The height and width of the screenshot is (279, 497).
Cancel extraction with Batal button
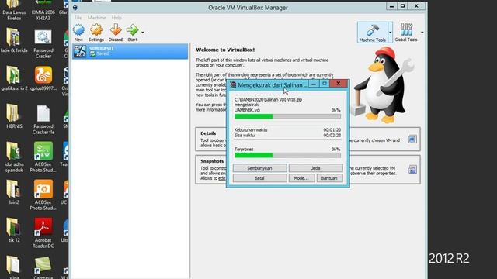pyautogui.click(x=259, y=178)
